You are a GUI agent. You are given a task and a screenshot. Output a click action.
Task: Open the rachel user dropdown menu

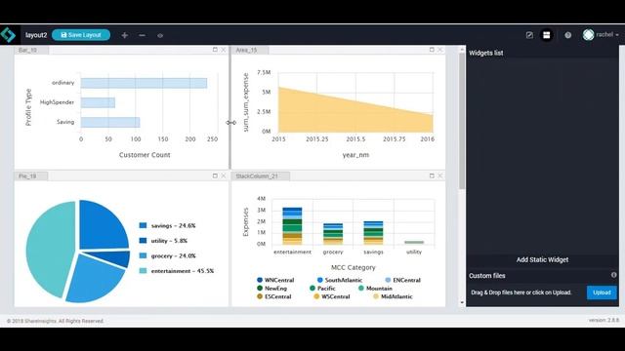pyautogui.click(x=607, y=35)
